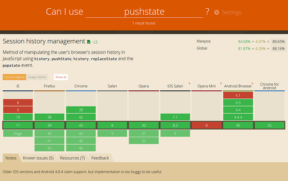Click the Global total 88.16% value
288x181 pixels.
278,49
